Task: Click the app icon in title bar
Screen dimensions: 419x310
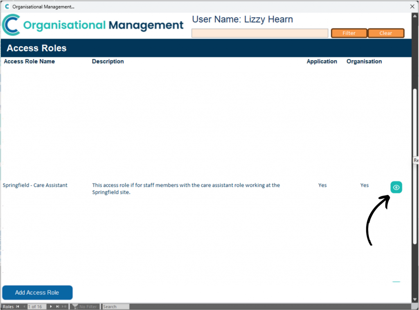Action: coord(7,7)
